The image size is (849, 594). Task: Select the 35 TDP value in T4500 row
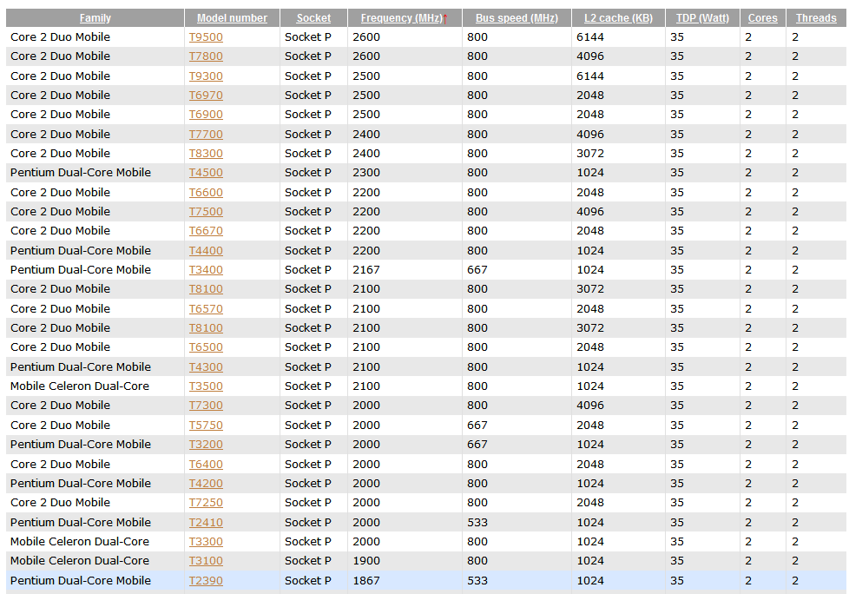point(677,173)
